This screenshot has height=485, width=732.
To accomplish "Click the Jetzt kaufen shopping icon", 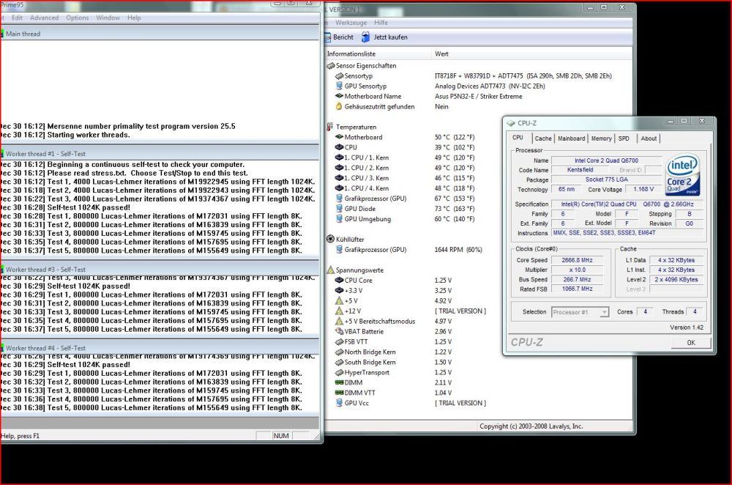I will [365, 37].
